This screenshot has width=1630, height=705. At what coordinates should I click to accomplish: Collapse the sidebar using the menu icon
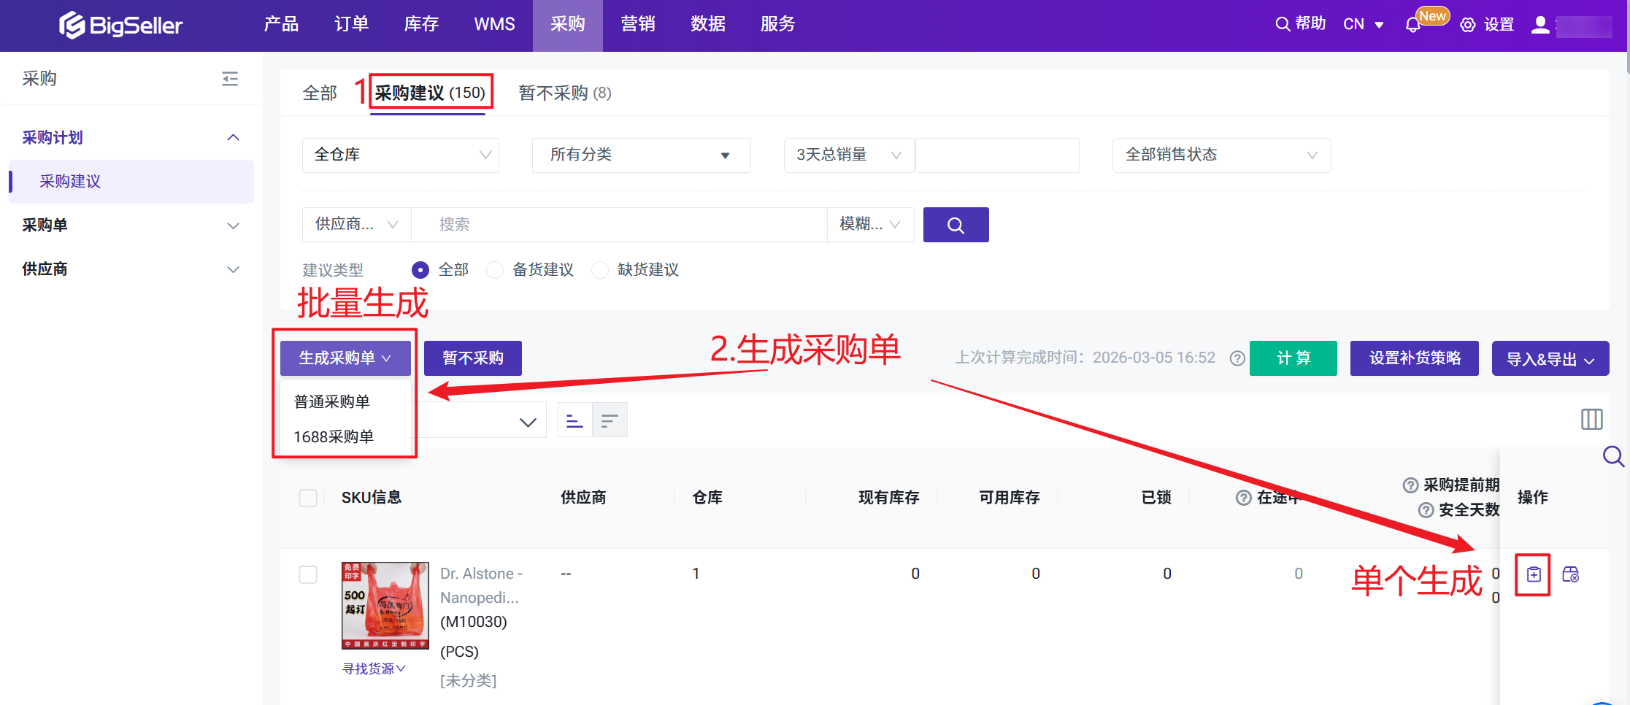tap(230, 79)
